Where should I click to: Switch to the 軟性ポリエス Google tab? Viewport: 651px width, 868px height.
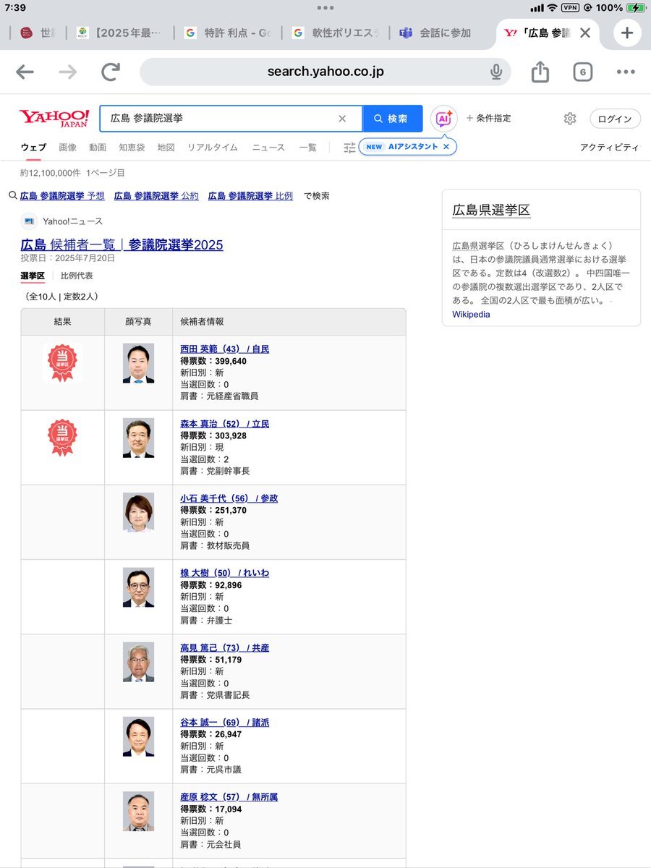tap(335, 33)
